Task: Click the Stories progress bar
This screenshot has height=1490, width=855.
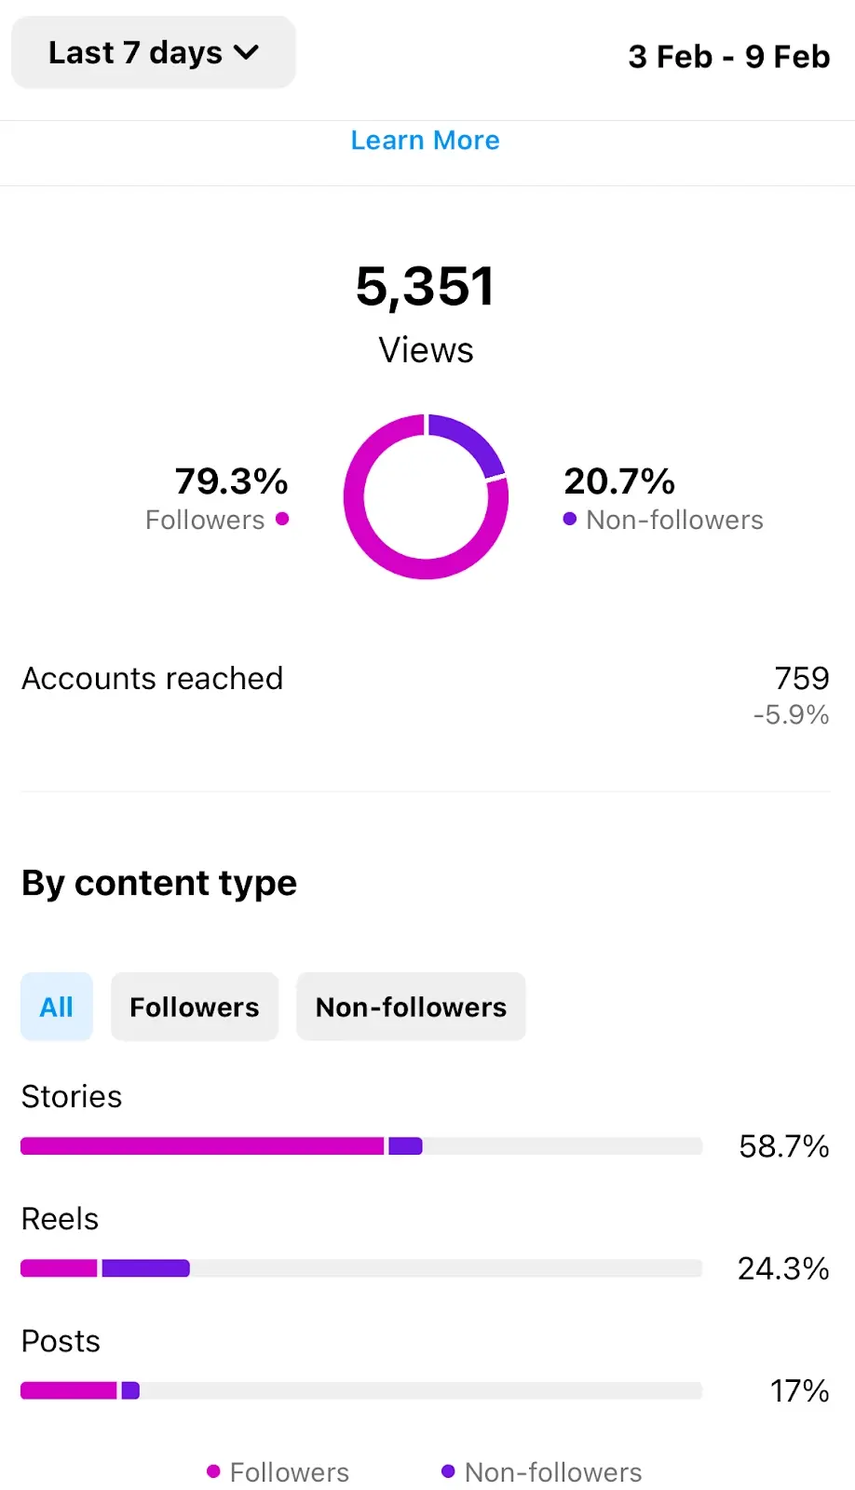Action: tap(361, 1146)
